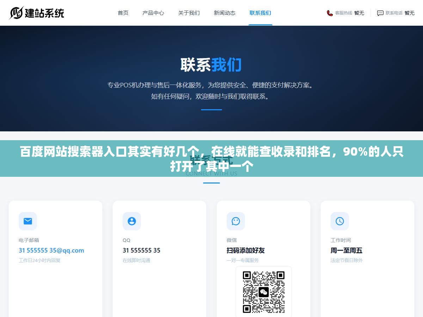Click the 工作时间 label

coord(341,240)
